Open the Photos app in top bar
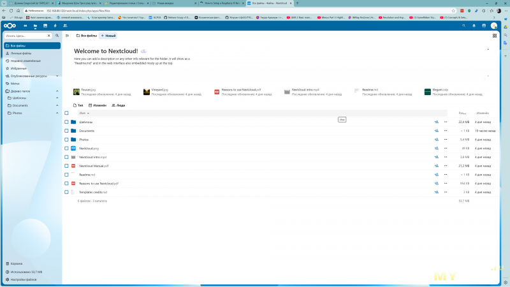510x287 pixels. coord(45,26)
